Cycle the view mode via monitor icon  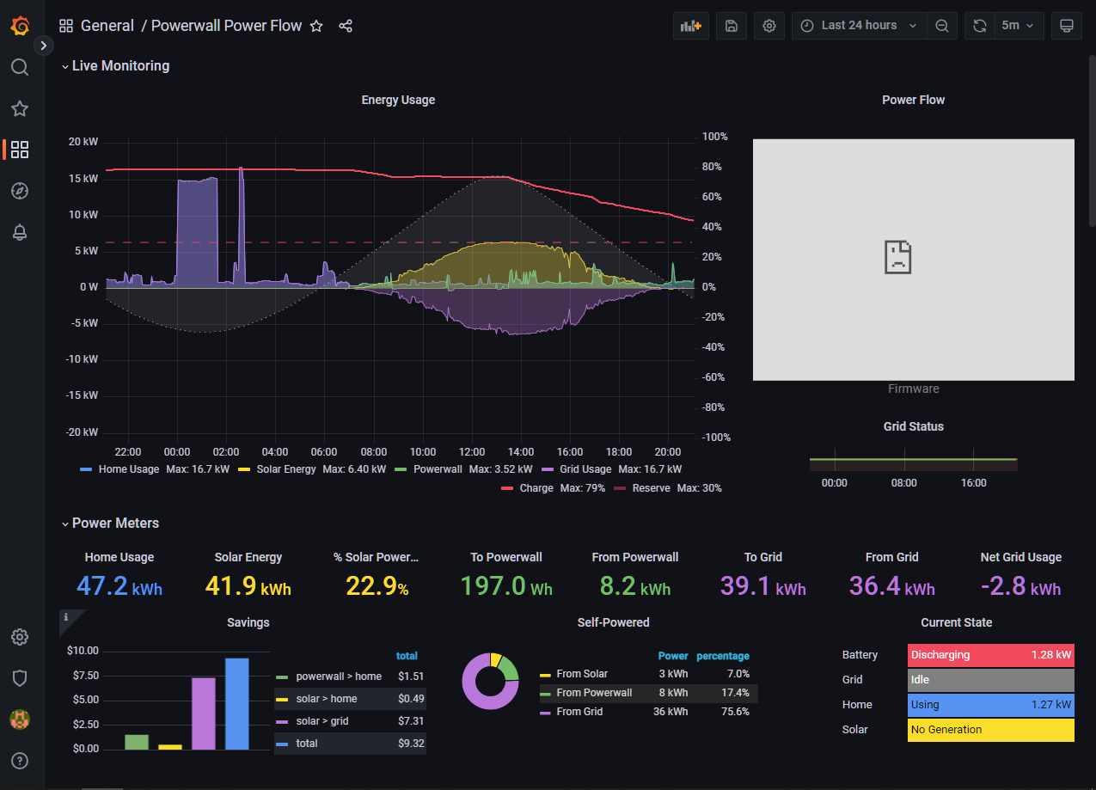click(x=1067, y=26)
